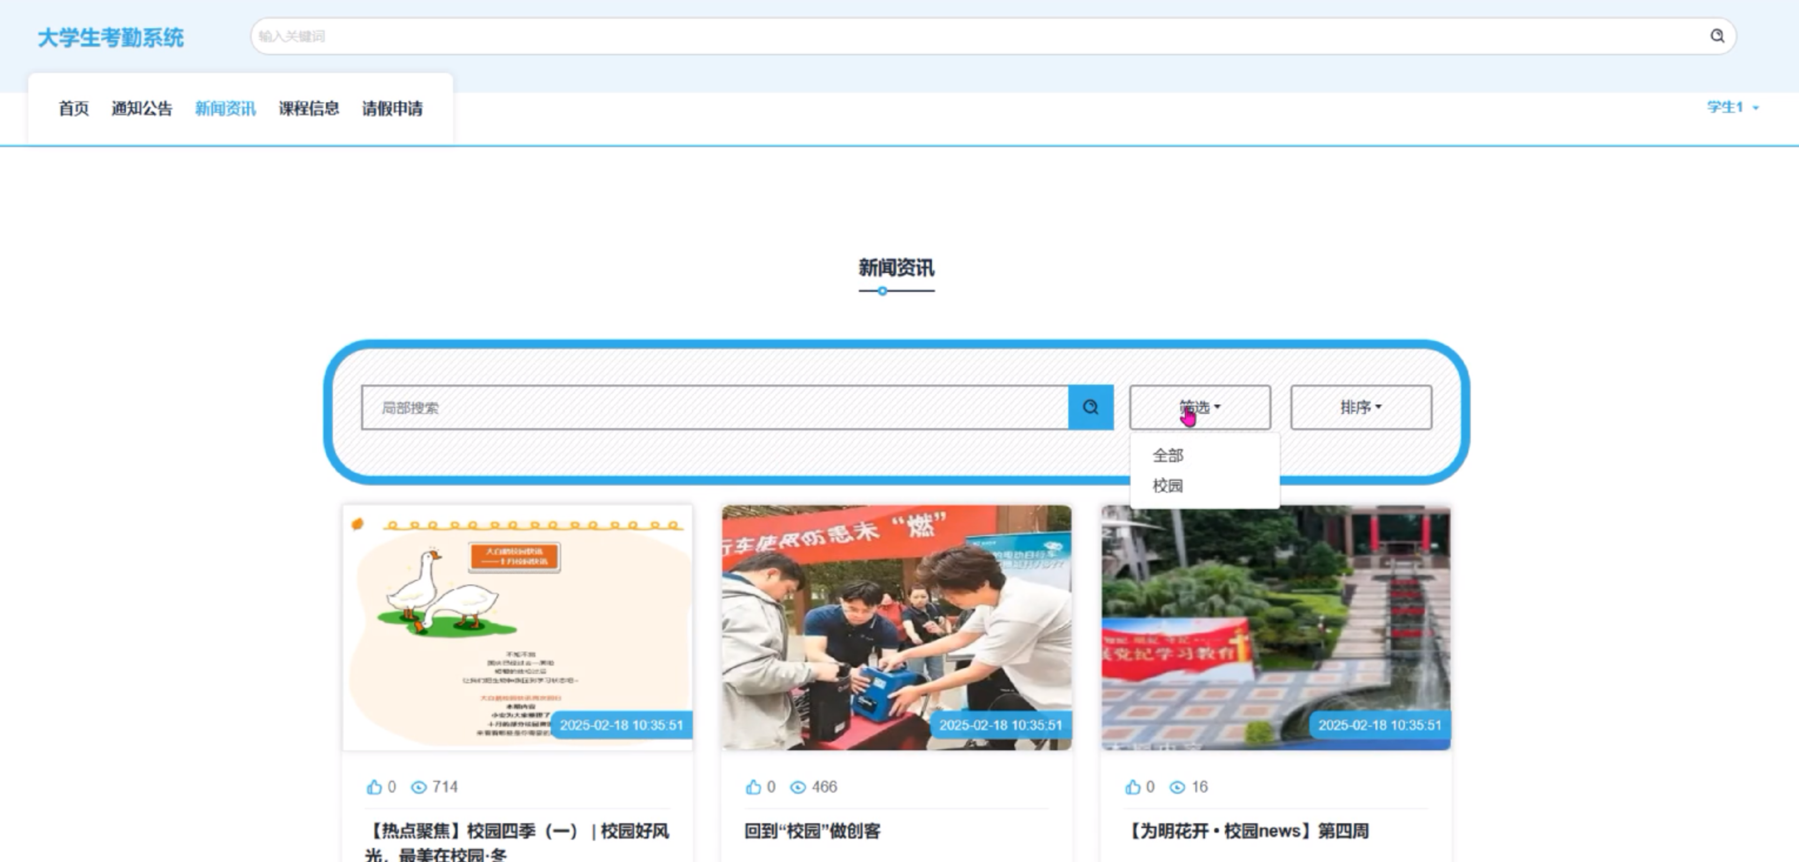Image resolution: width=1799 pixels, height=862 pixels.
Task: Click eye icon next to 16 views
Action: coord(1177,787)
